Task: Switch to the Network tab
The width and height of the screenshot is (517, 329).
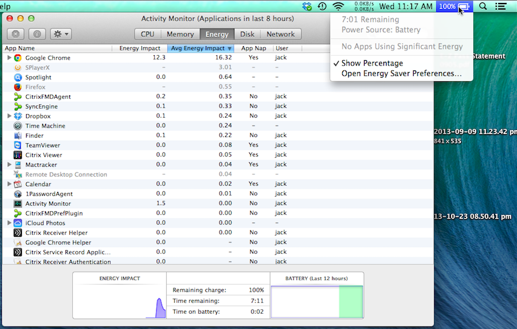Action: [280, 34]
